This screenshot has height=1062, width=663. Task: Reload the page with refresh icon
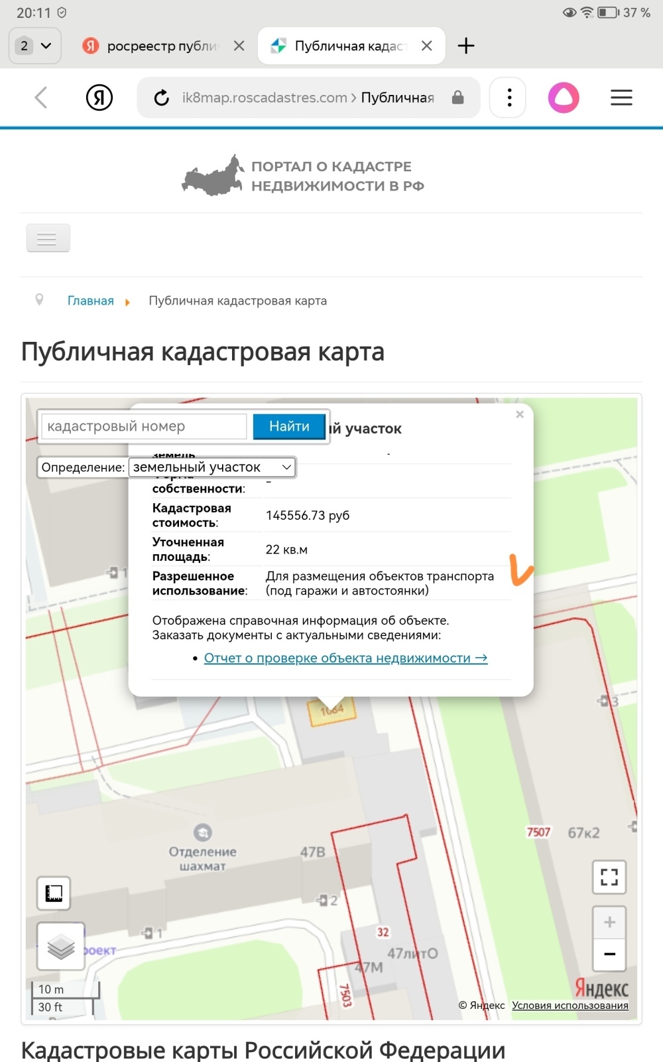click(161, 98)
